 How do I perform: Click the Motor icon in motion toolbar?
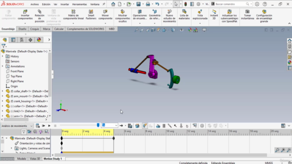158,126
